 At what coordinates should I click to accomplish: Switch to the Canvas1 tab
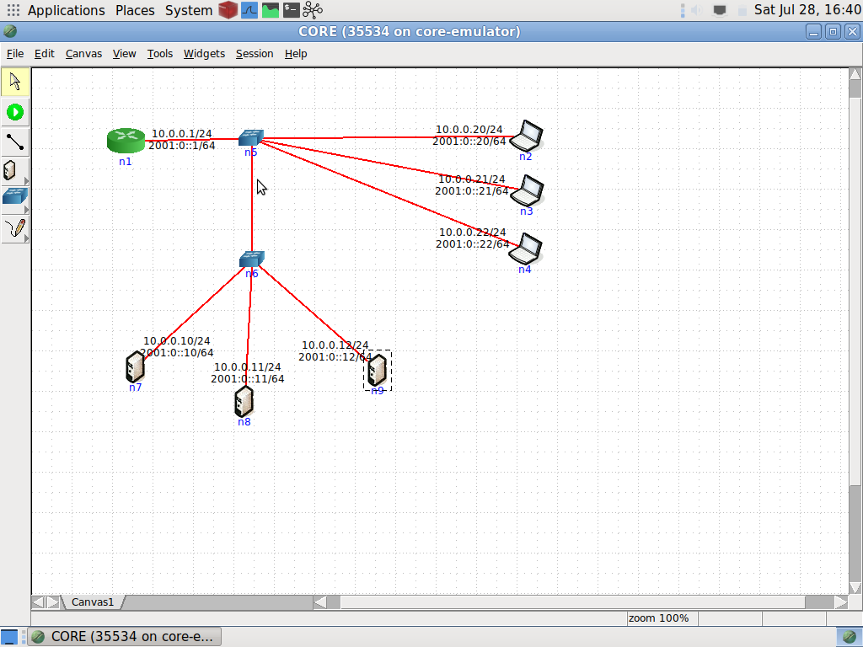click(92, 602)
